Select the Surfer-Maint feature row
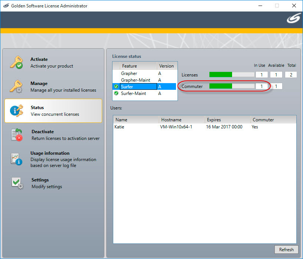The image size is (303, 259). (x=145, y=93)
